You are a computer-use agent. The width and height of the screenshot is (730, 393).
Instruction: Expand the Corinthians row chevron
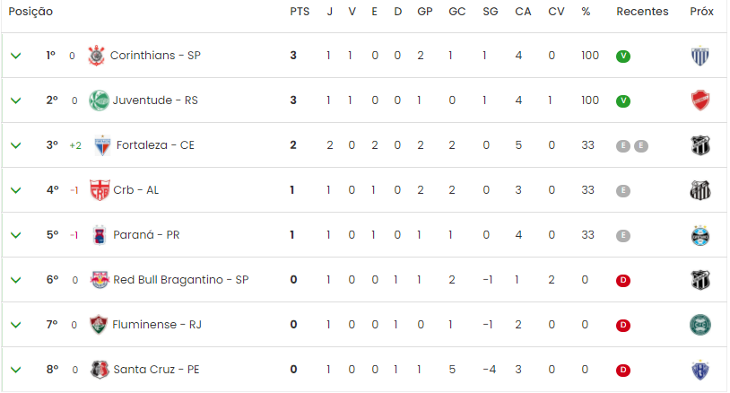tap(16, 56)
